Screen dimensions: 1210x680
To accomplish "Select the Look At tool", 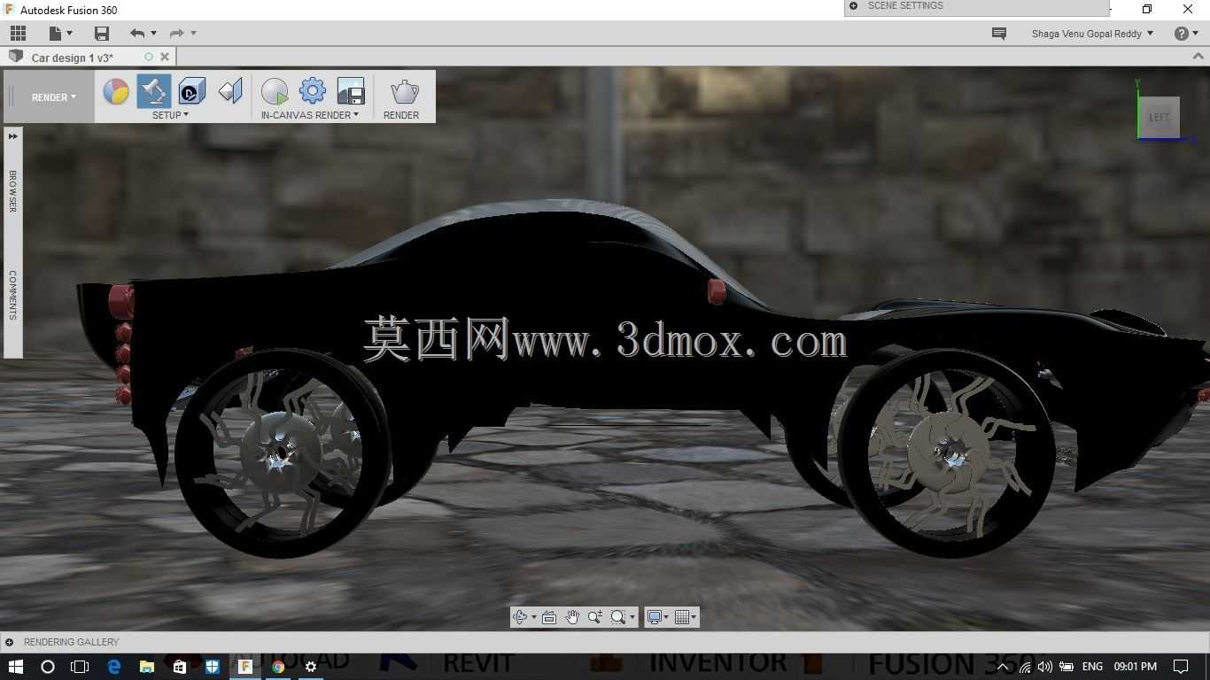I will (549, 617).
